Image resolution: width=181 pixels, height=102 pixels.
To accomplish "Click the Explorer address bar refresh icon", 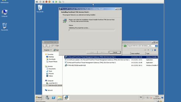I will tap(125, 46).
